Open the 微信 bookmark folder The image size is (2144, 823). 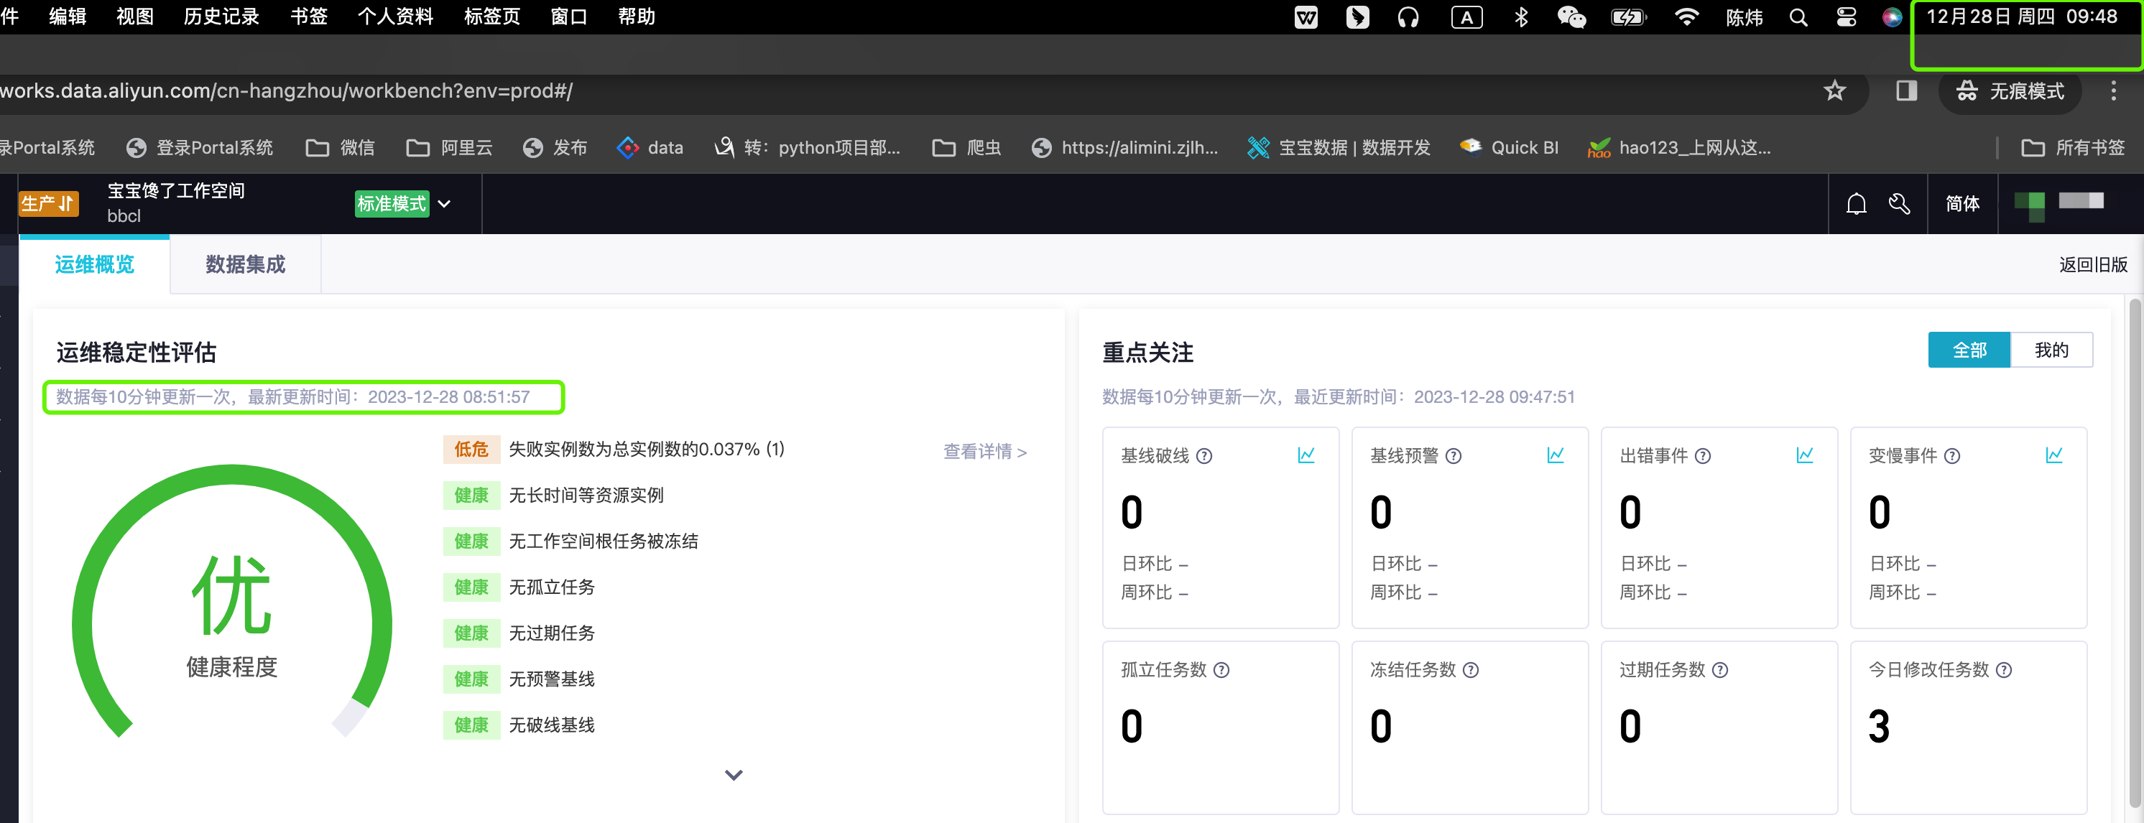[340, 147]
